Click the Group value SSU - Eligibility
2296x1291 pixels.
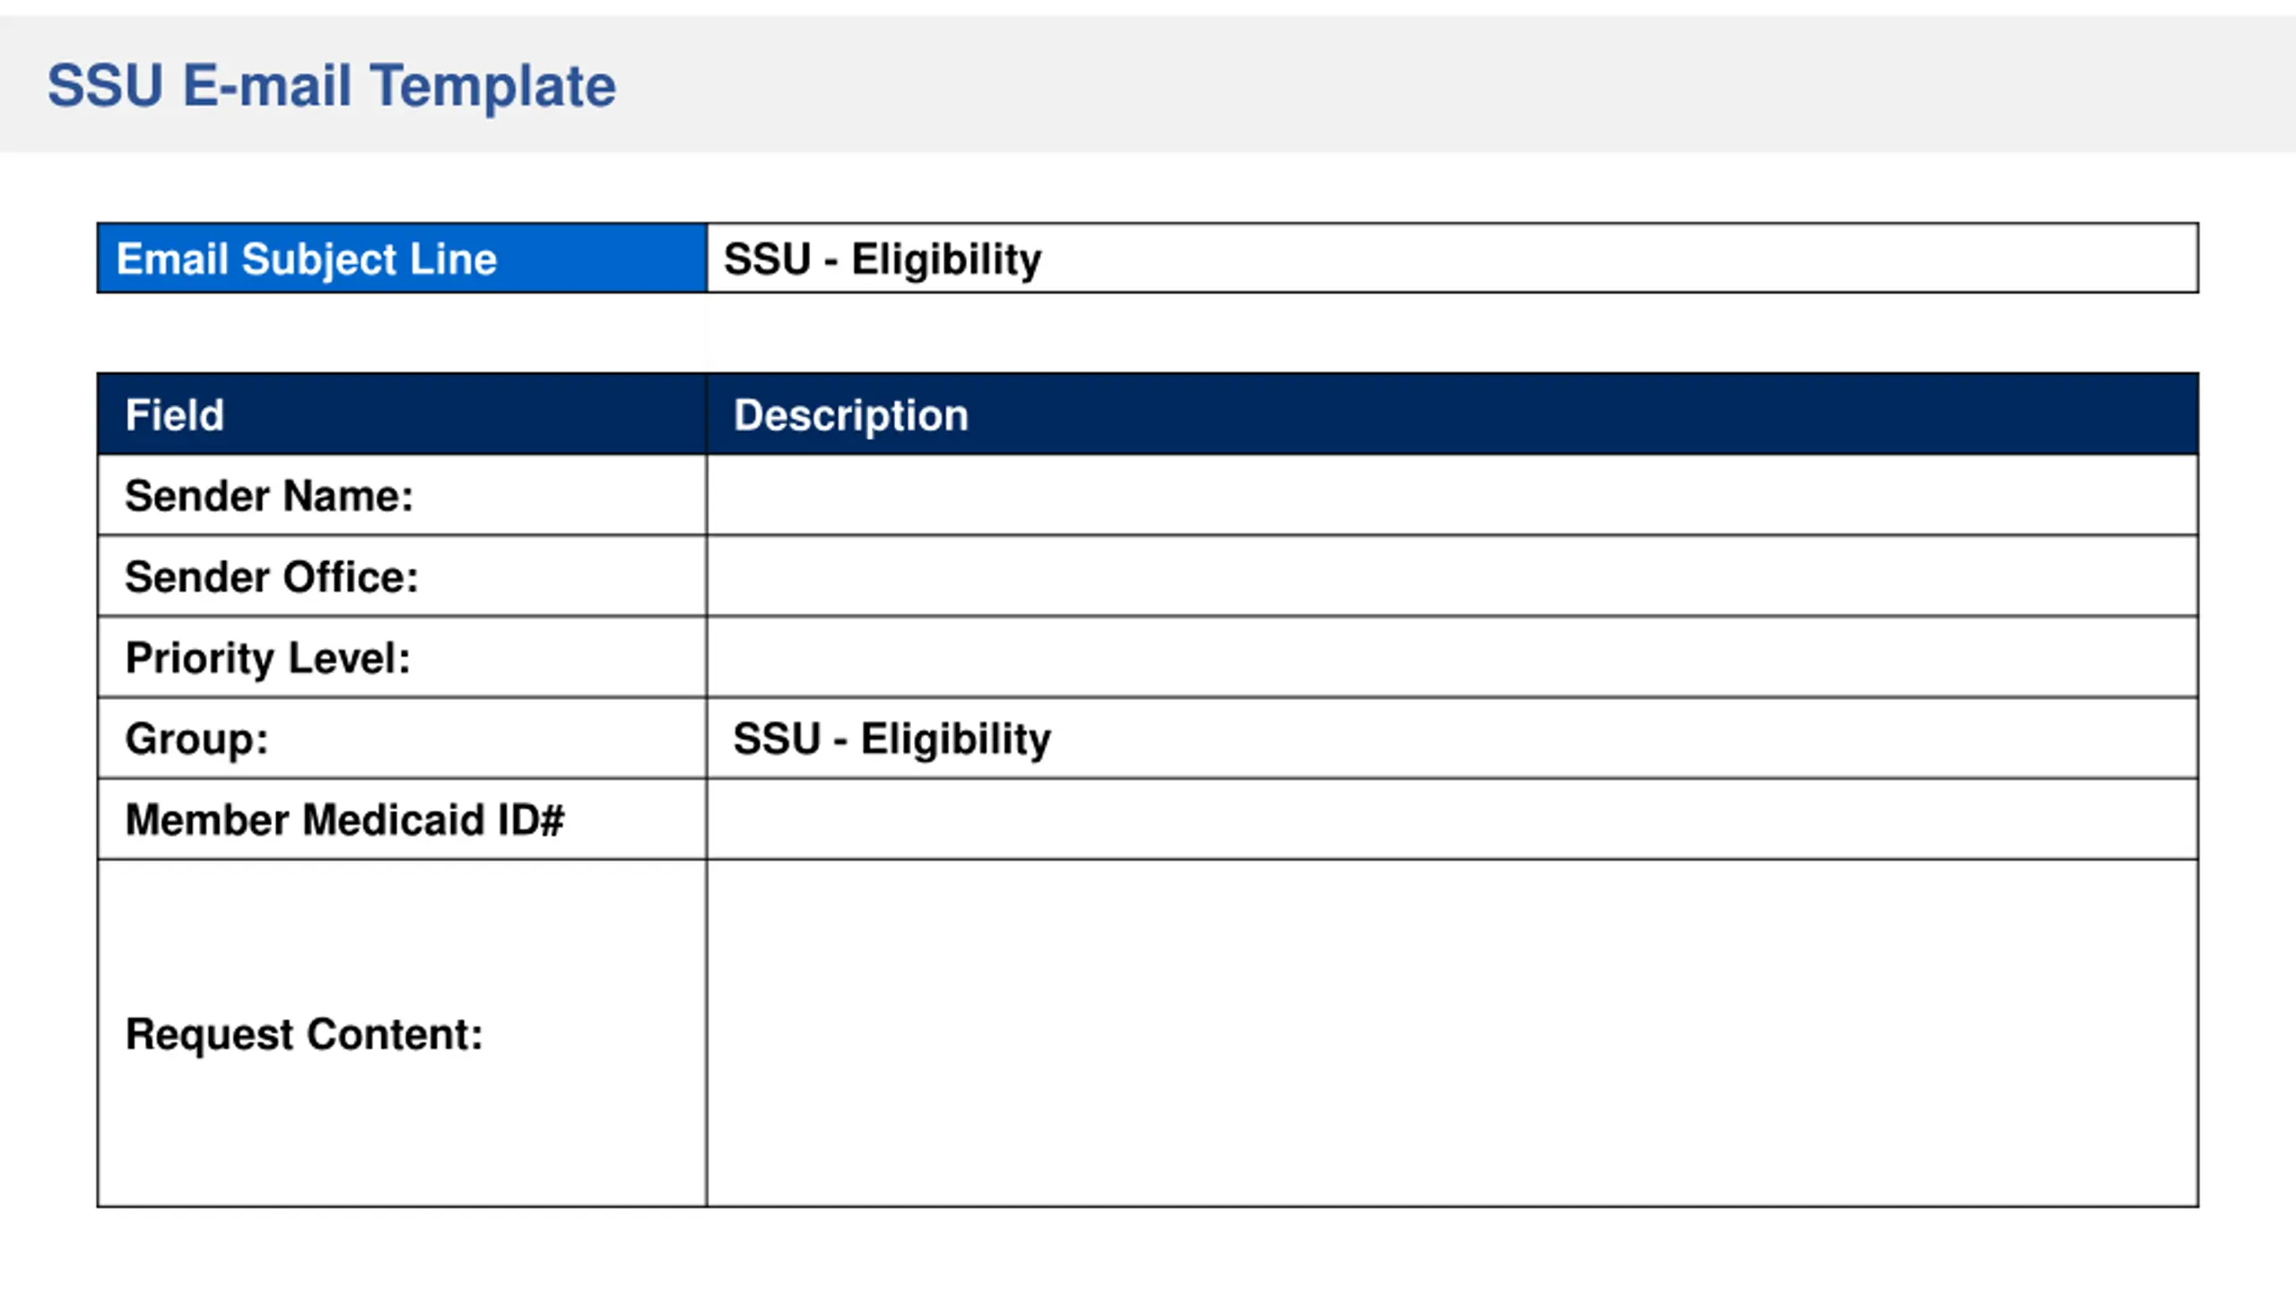[891, 739]
